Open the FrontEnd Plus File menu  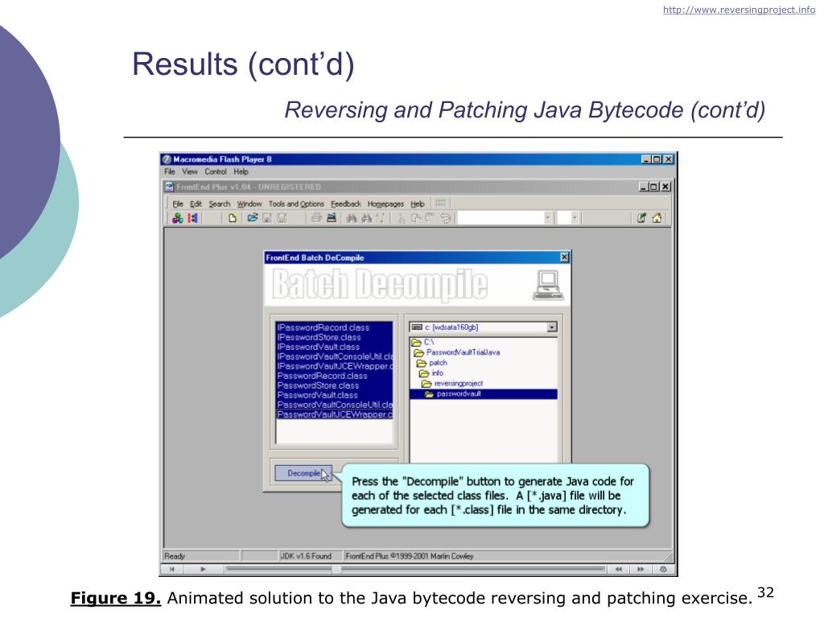178,204
